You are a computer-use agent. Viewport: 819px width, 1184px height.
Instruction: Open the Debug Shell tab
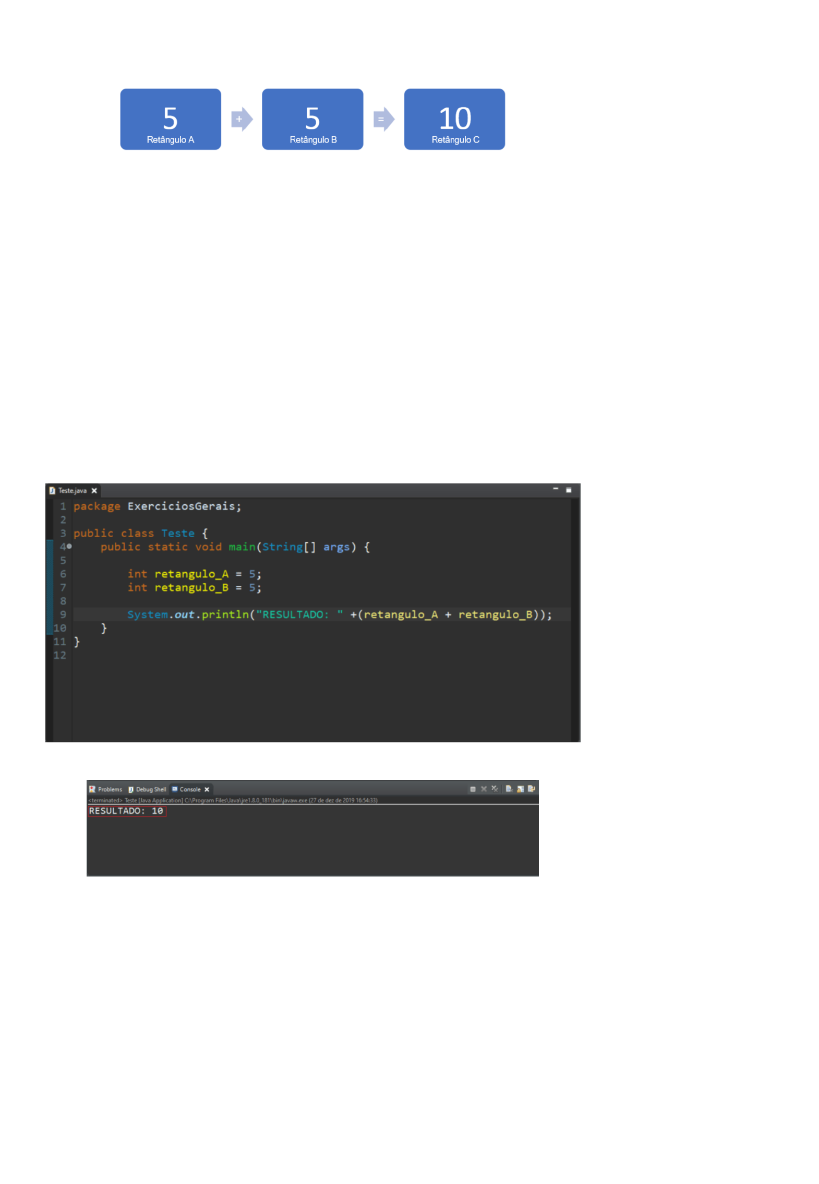147,789
